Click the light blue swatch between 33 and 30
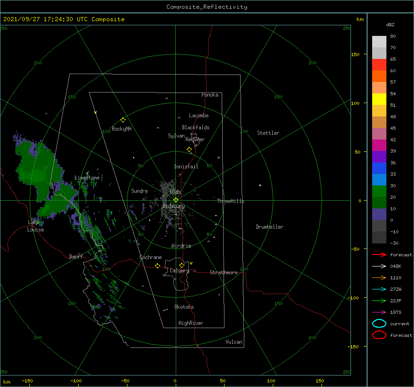Image resolution: width=414 pixels, height=387 pixels. [x=379, y=180]
